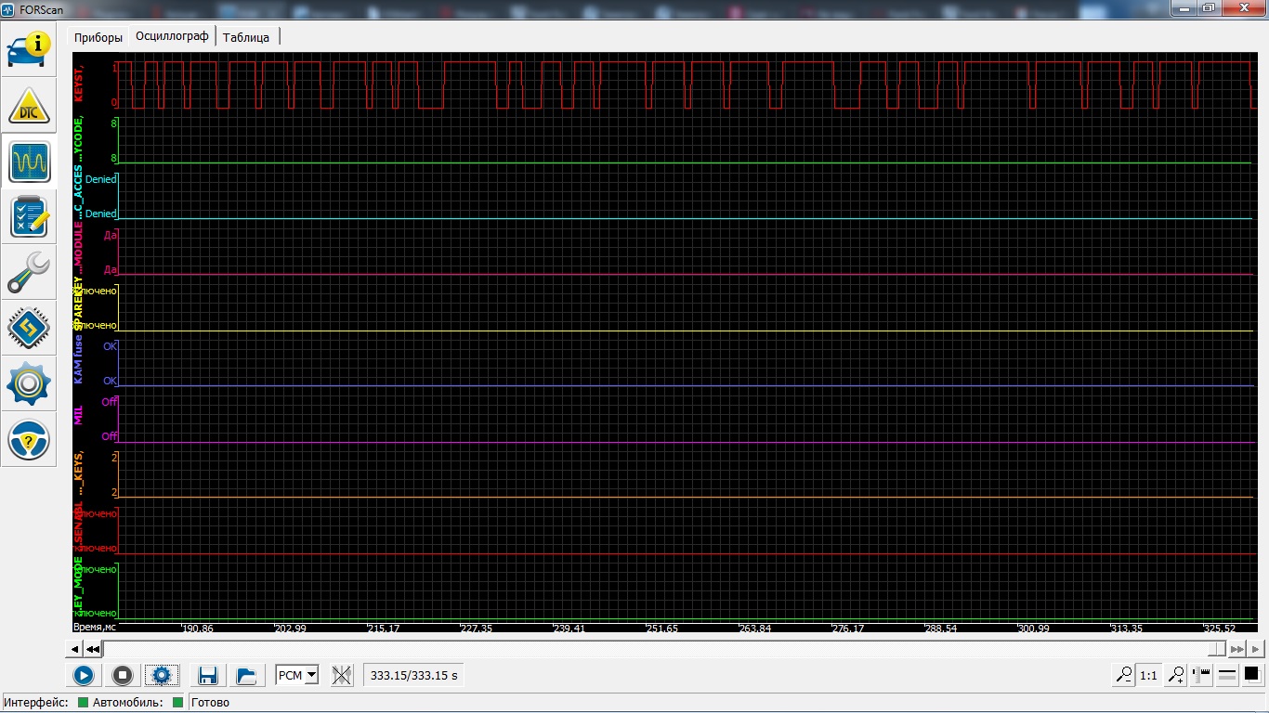The image size is (1269, 713).
Task: Open a saved log file
Action: (245, 676)
